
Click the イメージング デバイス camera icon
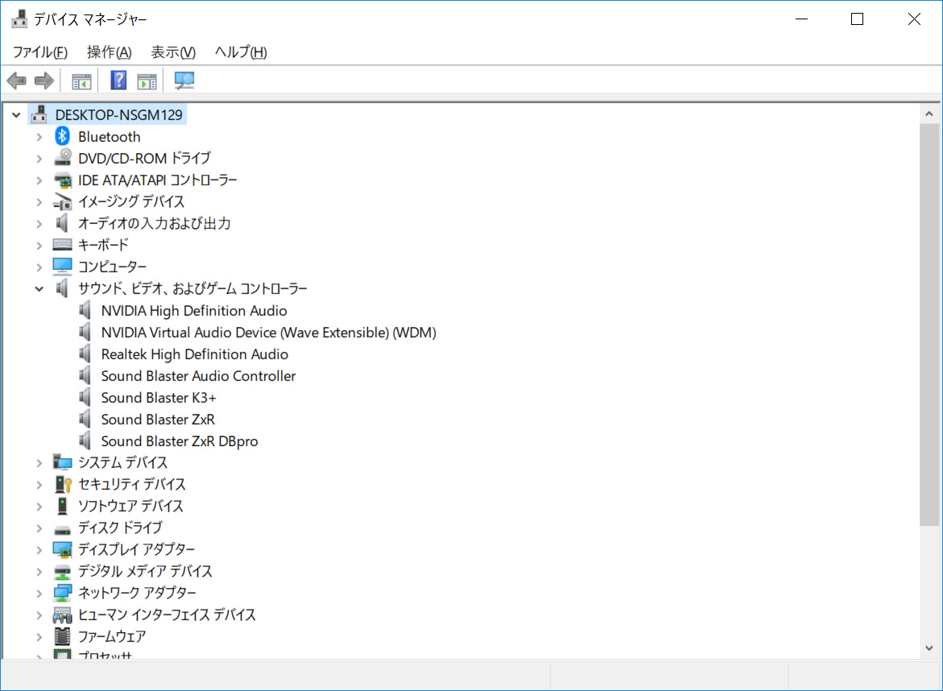tap(63, 202)
